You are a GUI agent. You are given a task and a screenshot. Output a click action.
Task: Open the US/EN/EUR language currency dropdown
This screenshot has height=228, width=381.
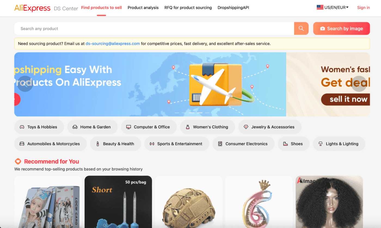pos(333,7)
